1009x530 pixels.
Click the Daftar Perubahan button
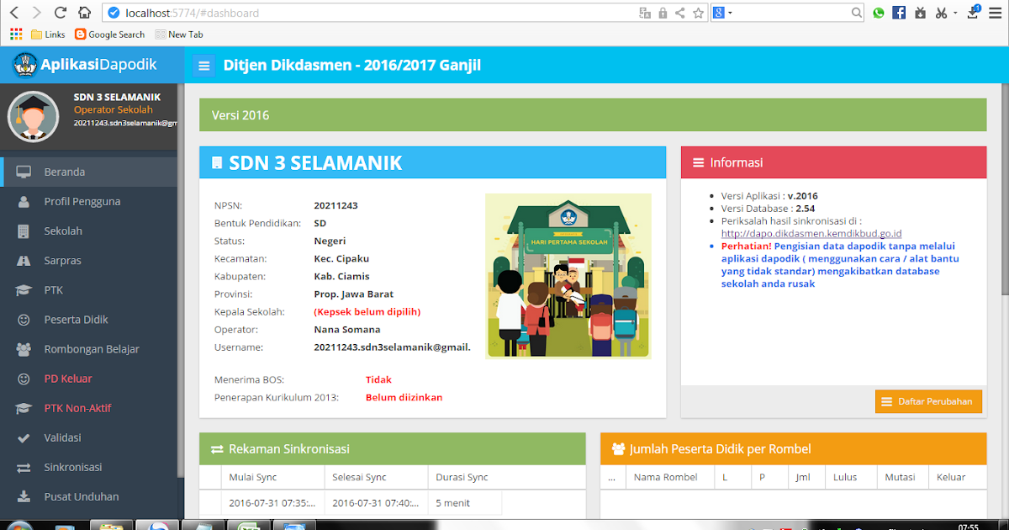coord(928,401)
